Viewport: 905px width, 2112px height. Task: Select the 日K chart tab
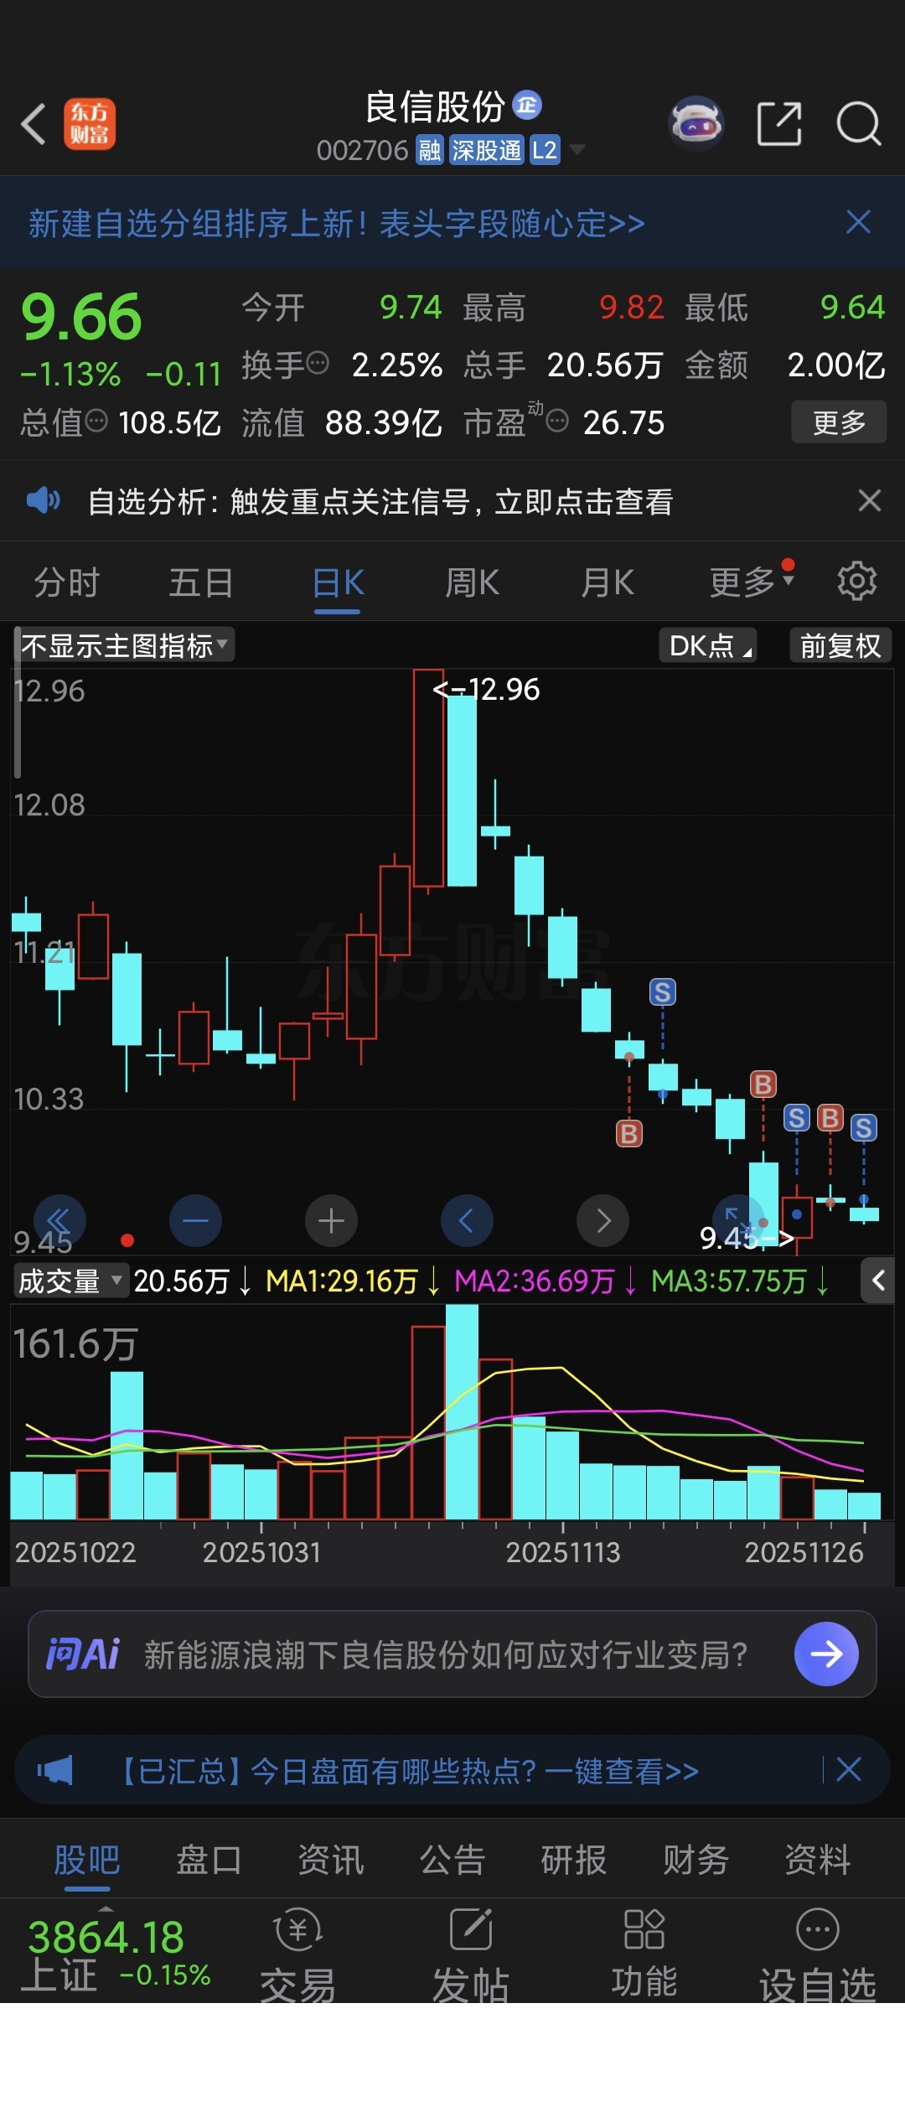tap(338, 582)
